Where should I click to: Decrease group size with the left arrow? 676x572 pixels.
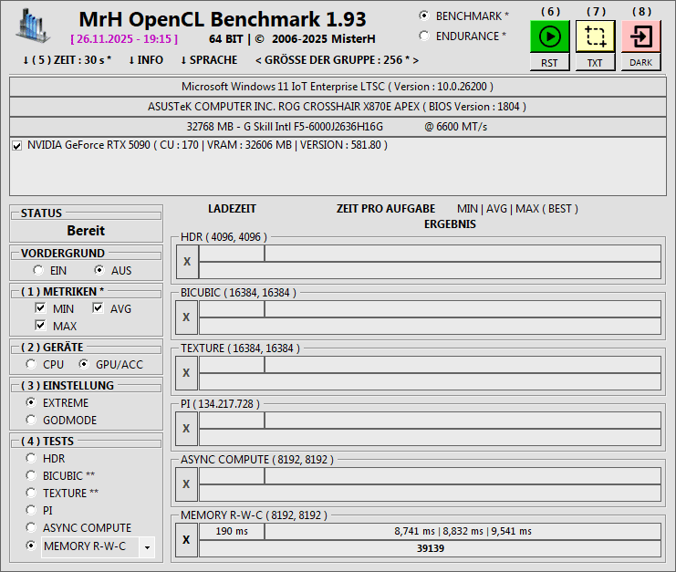click(x=258, y=60)
